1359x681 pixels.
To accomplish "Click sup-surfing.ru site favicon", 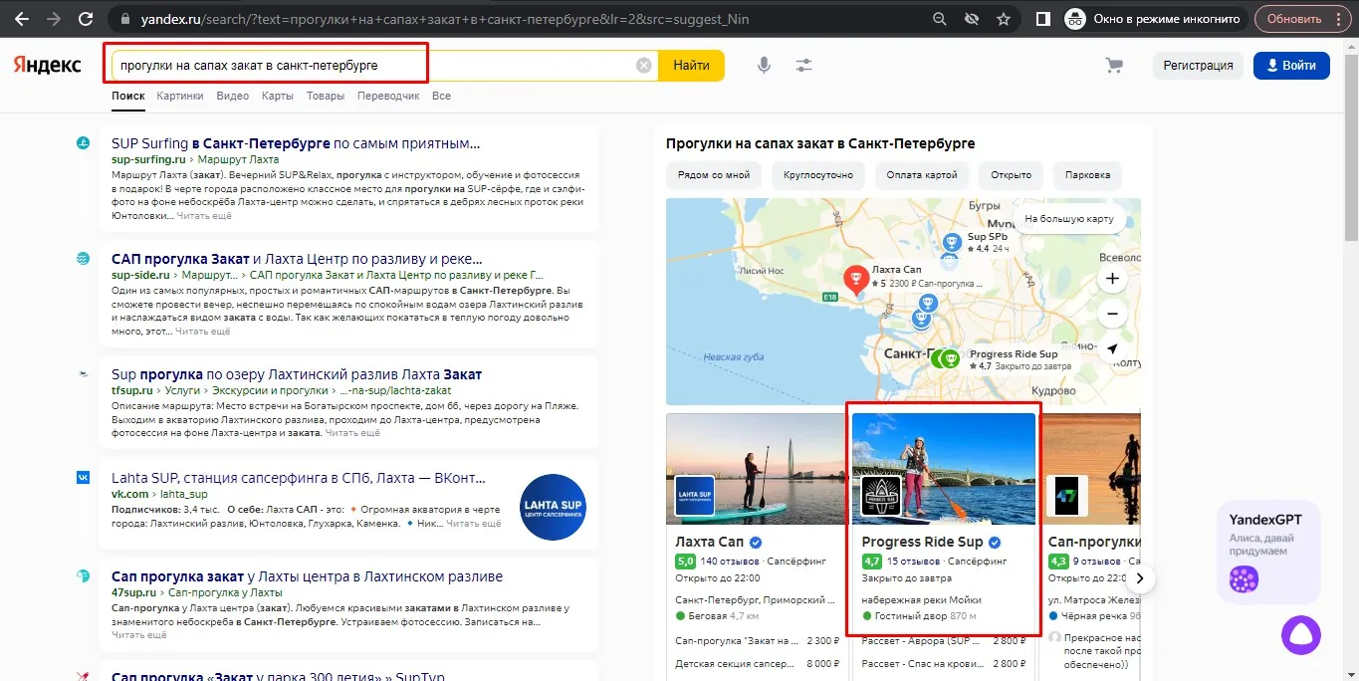I will (84, 143).
